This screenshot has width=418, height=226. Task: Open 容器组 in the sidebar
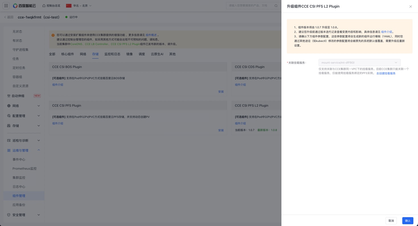click(x=17, y=77)
